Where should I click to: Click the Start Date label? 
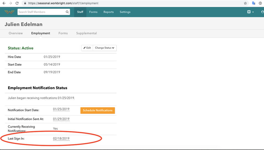(x=15, y=65)
